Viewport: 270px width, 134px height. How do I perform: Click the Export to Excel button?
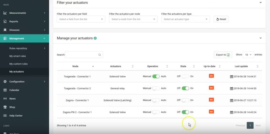(223, 55)
